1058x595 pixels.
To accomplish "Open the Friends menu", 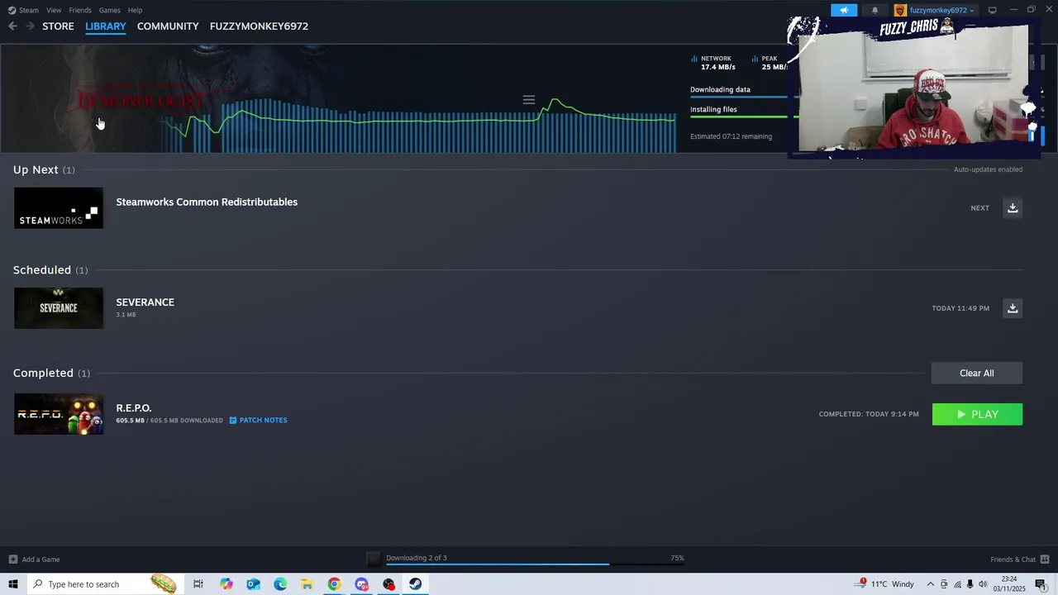I will (x=80, y=10).
